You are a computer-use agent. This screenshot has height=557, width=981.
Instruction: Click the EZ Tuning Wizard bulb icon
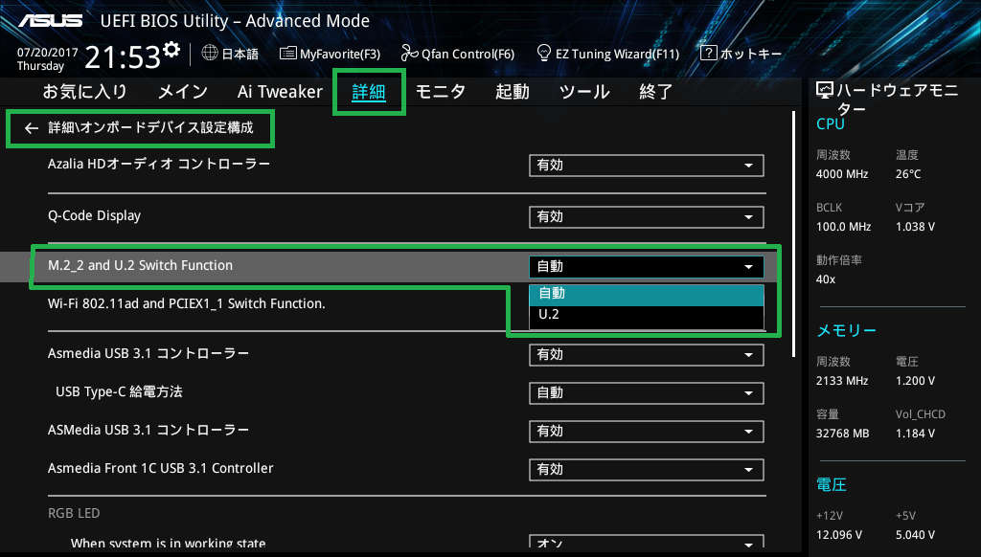click(x=544, y=54)
